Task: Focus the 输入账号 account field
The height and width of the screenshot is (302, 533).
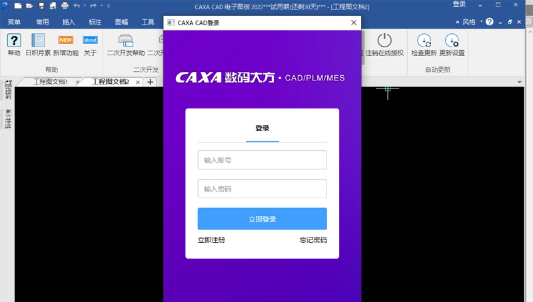Action: 263,160
